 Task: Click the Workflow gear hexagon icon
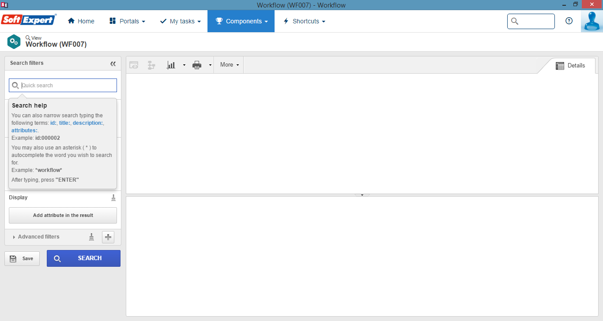click(x=14, y=42)
